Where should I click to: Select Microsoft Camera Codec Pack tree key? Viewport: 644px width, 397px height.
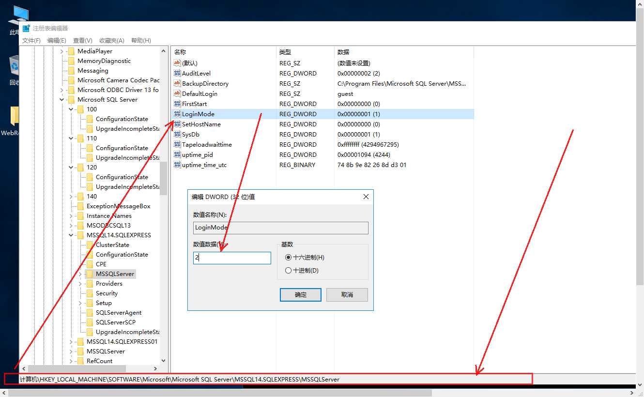pos(118,80)
